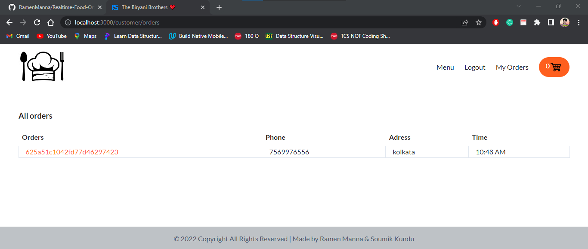The width and height of the screenshot is (588, 249).
Task: Click the chef hat restaurant logo
Action: click(42, 66)
